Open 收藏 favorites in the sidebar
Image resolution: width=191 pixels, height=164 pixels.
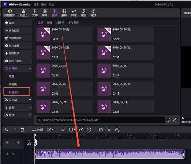coord(18,23)
